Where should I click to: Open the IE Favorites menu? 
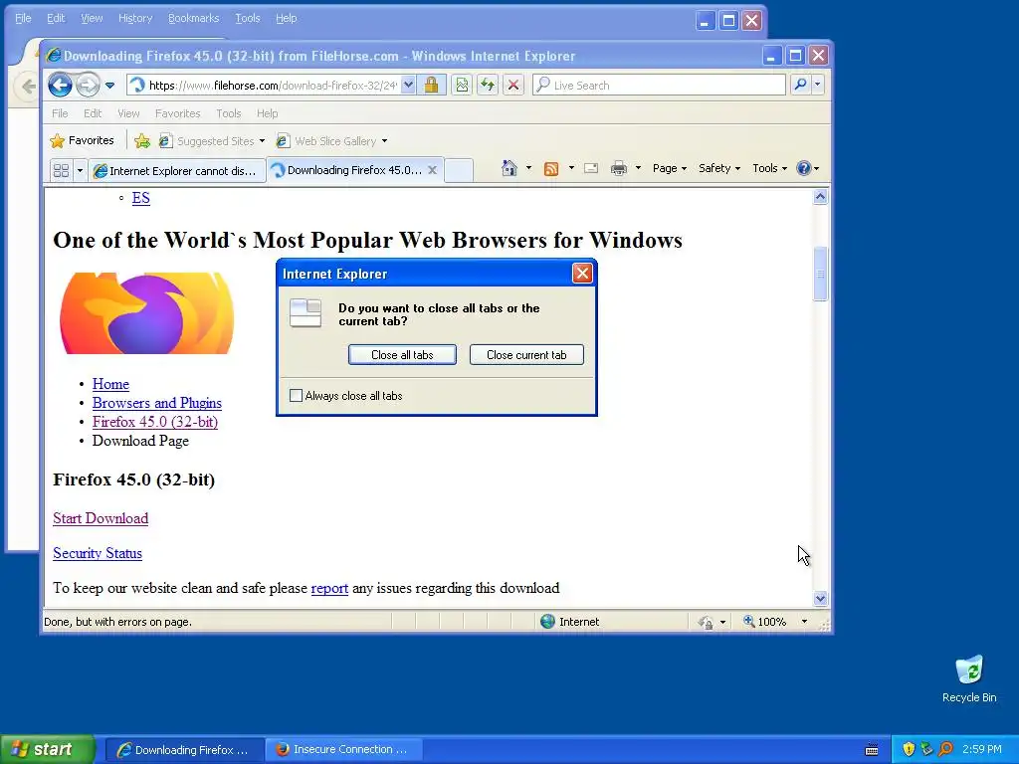pyautogui.click(x=177, y=113)
